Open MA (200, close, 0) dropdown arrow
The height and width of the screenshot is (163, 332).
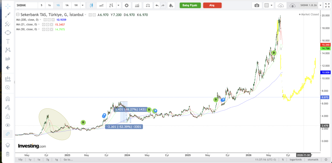(40, 20)
